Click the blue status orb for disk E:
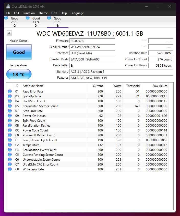The image size is (180, 216). coord(49,18)
